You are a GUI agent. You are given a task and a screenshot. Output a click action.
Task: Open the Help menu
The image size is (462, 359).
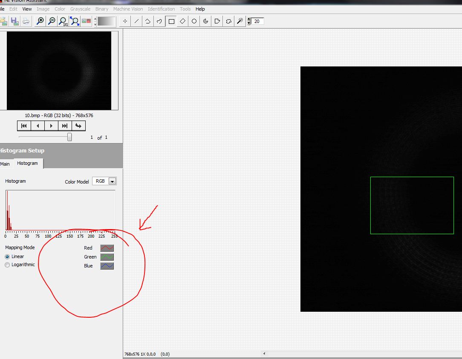click(200, 9)
